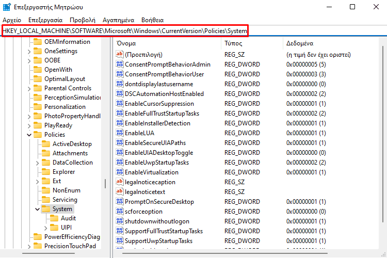Click the folder icon of the Policies key

point(38,135)
